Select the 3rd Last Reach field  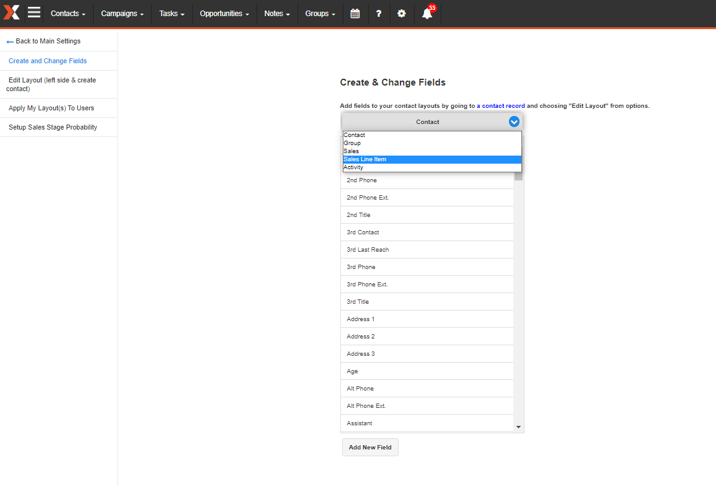[x=368, y=250]
